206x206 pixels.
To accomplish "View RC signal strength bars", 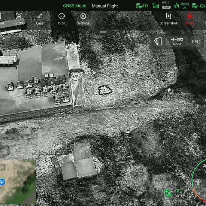I will [x=155, y=6].
